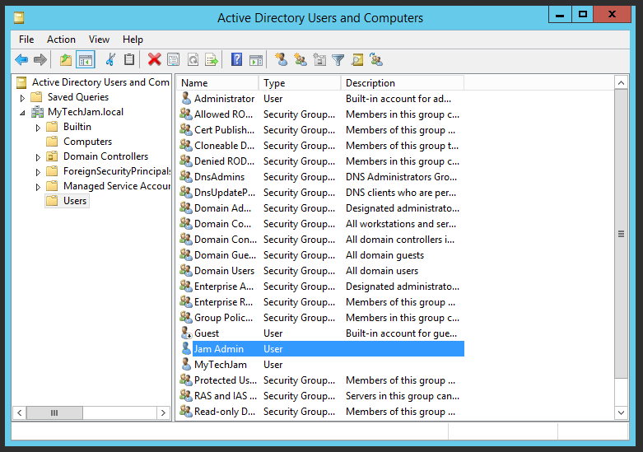Click the DnsAdmins group icon
Image resolution: width=643 pixels, height=452 pixels.
(186, 177)
